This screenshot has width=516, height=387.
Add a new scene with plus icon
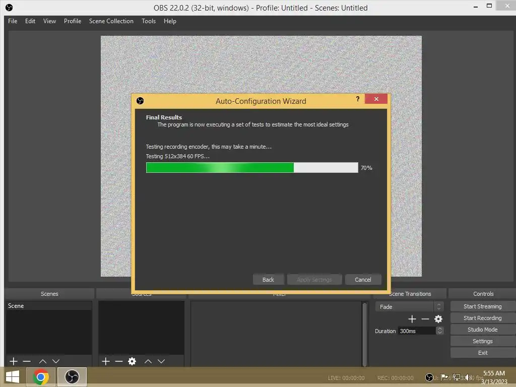coord(14,361)
